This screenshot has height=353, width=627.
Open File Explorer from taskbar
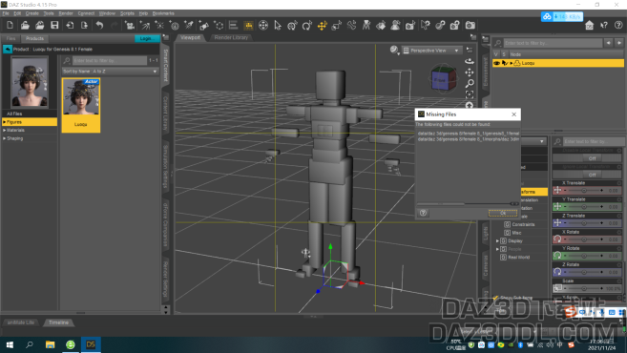(x=50, y=344)
